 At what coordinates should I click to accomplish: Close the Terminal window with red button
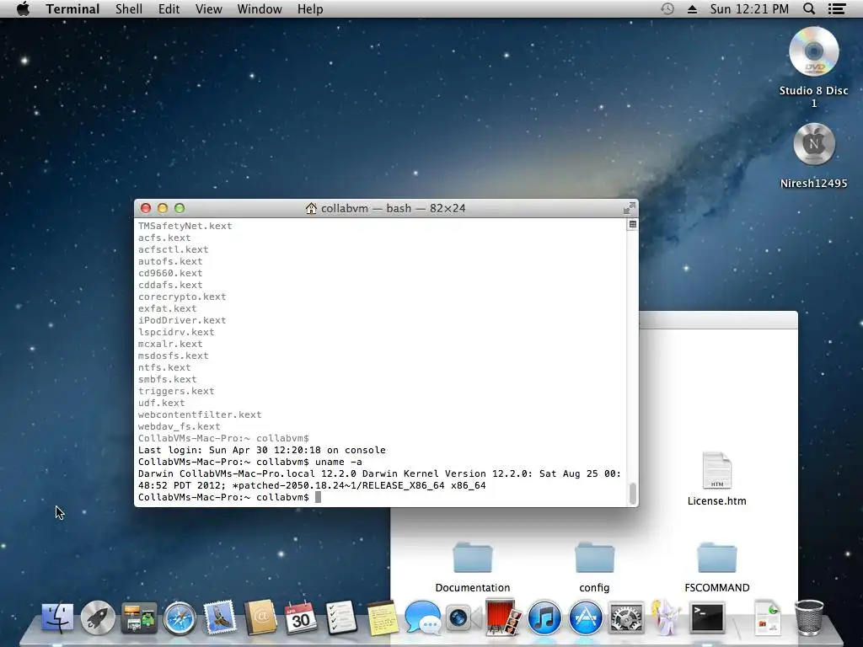click(x=146, y=208)
